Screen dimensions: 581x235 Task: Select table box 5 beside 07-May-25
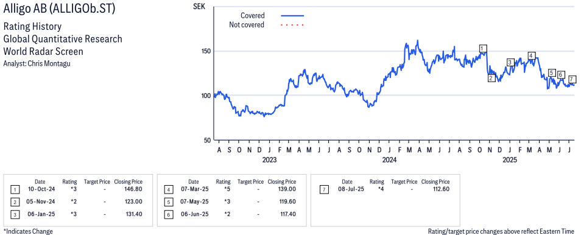point(168,202)
